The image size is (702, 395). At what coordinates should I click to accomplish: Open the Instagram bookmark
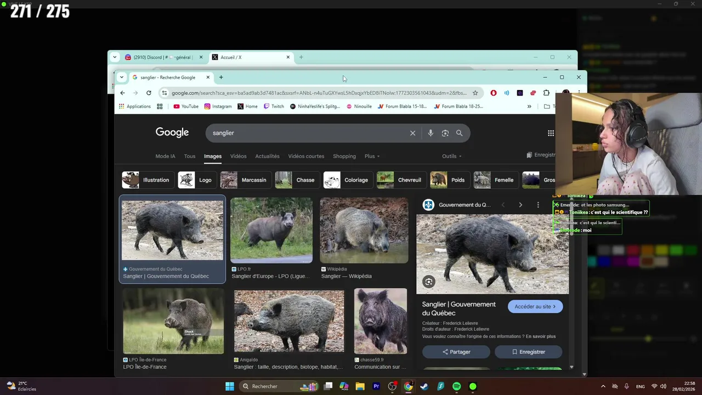pyautogui.click(x=218, y=106)
